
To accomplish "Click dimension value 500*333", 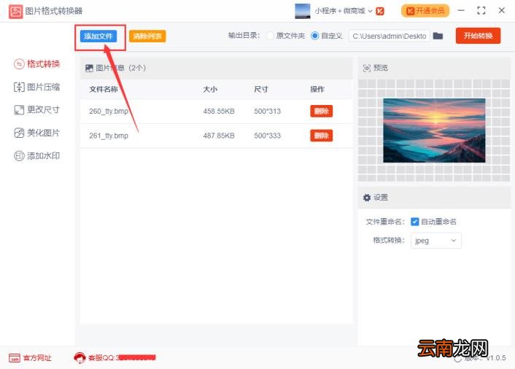I will (x=268, y=136).
